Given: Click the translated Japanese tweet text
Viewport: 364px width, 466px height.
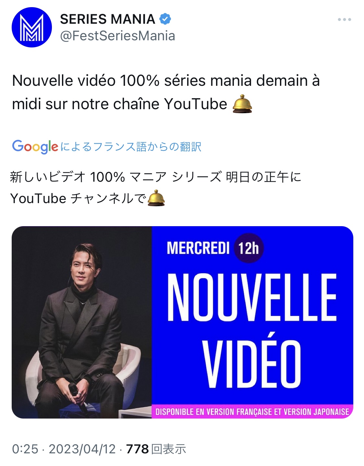Looking at the screenshot, I should [x=156, y=188].
